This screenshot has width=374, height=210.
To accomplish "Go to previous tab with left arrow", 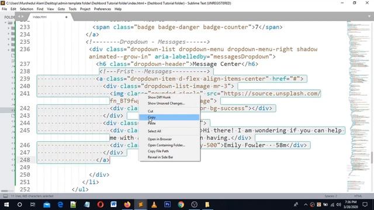I will (x=19, y=17).
